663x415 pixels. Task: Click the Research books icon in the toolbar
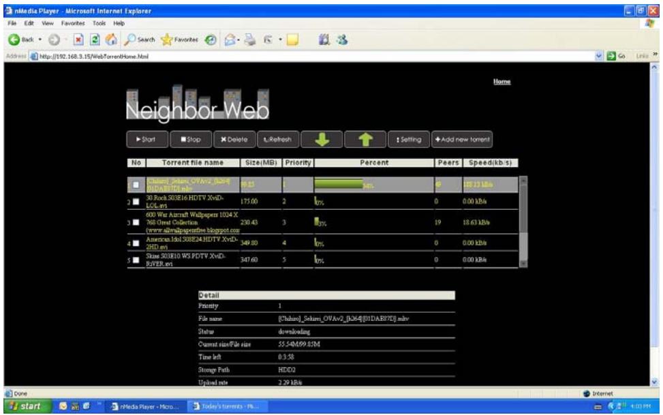tap(324, 40)
